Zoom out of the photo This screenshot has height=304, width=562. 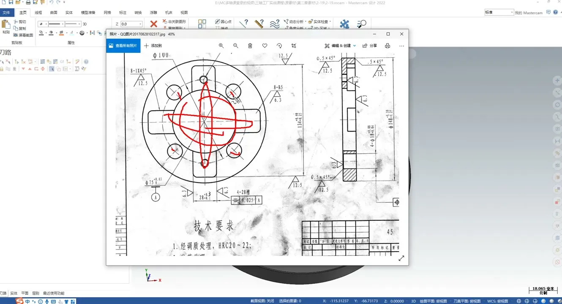pos(236,46)
